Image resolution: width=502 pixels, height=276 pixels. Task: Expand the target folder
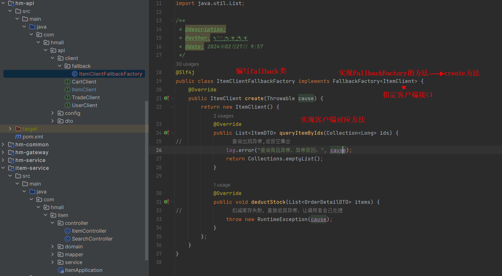pyautogui.click(x=10, y=129)
